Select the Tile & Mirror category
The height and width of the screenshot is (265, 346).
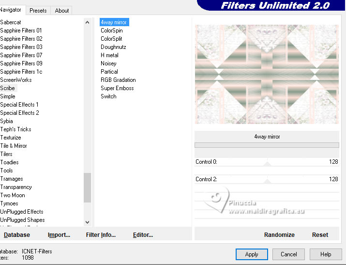[x=14, y=146]
